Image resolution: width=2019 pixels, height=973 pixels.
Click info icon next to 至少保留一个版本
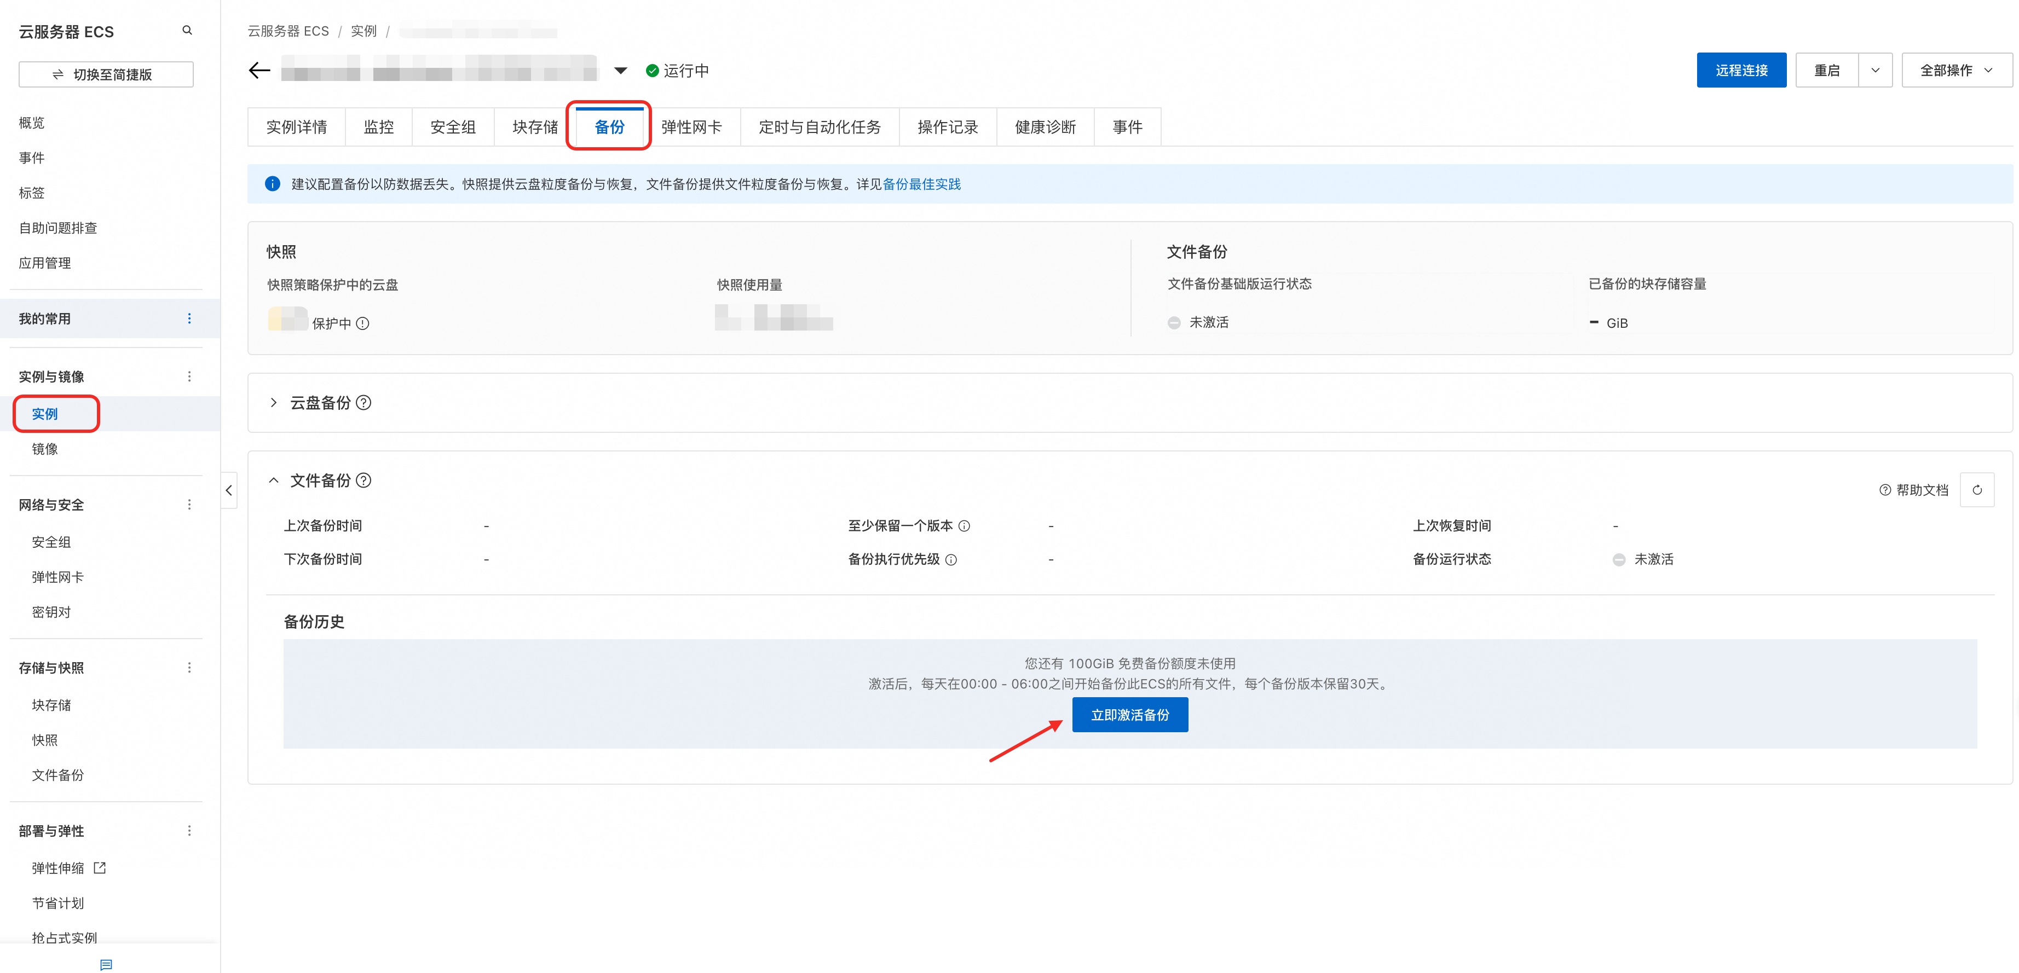pyautogui.click(x=965, y=526)
